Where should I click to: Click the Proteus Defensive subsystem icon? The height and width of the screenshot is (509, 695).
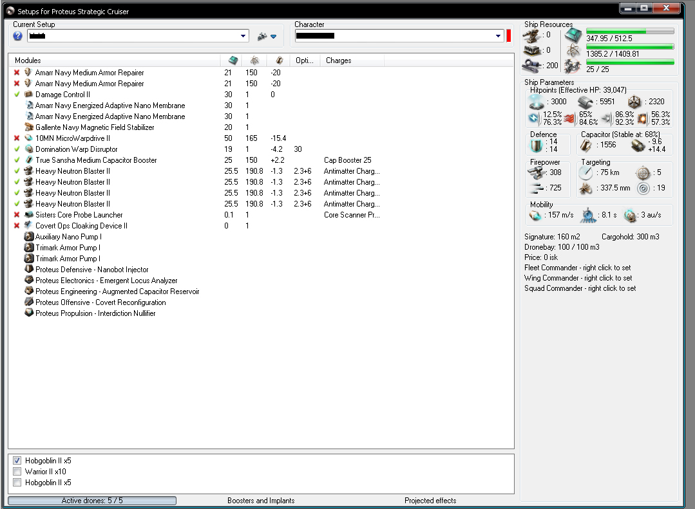[x=29, y=270]
